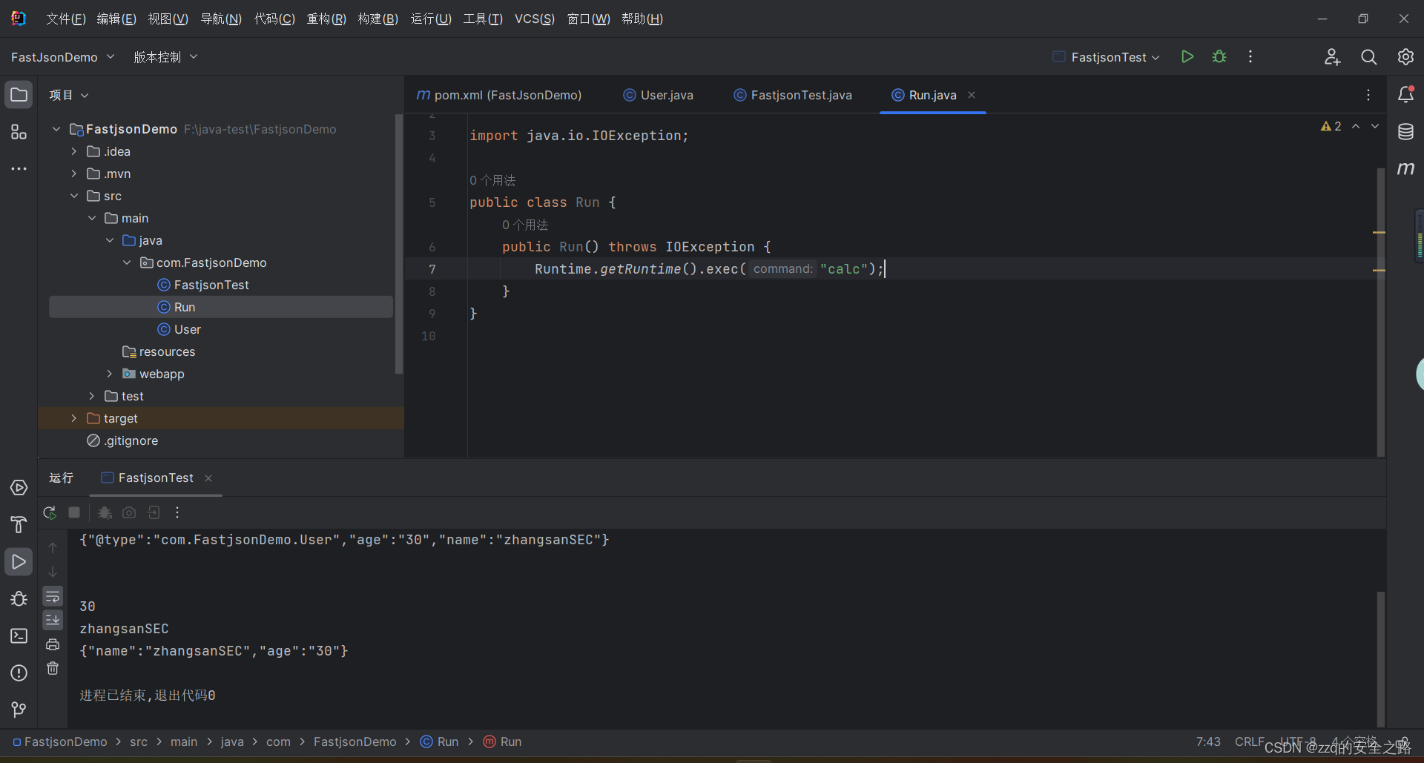Toggle soft-wrap in console
This screenshot has height=763, width=1424.
click(53, 596)
